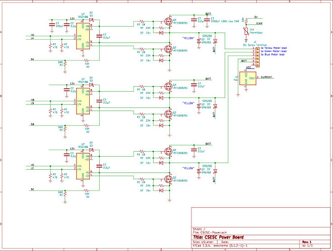Click the 'VOUT' pin name on Hall sensor
The image size is (333, 251).
click(x=252, y=78)
